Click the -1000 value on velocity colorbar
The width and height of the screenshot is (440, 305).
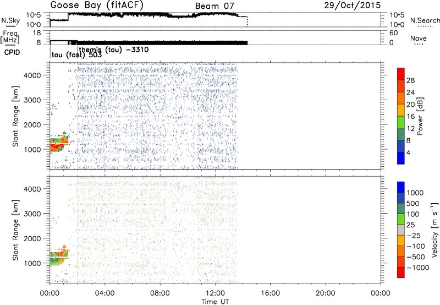point(417,268)
